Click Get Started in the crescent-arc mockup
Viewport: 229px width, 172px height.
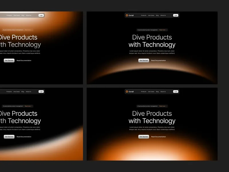coord(144,60)
